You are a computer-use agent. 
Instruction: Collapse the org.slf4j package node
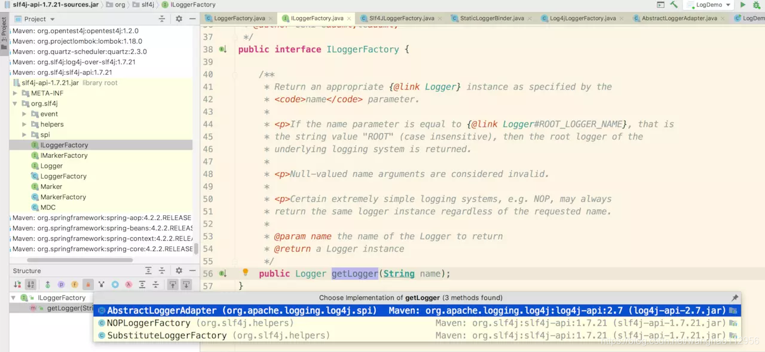click(x=16, y=103)
